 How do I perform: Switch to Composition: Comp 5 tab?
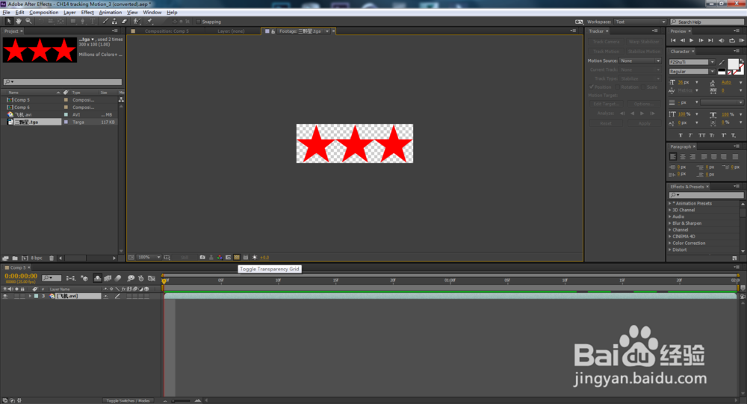tap(167, 31)
